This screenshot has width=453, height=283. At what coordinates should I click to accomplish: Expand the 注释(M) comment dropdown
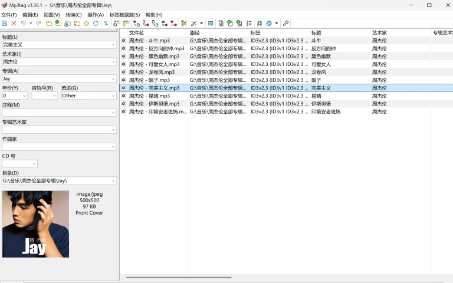tap(113, 113)
